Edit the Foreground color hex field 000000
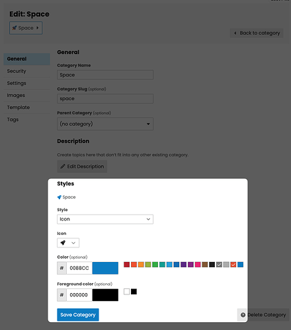 click(79, 295)
